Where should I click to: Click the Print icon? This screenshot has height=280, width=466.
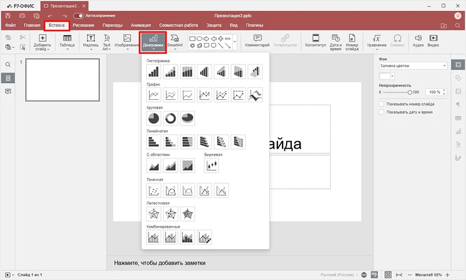(22, 16)
